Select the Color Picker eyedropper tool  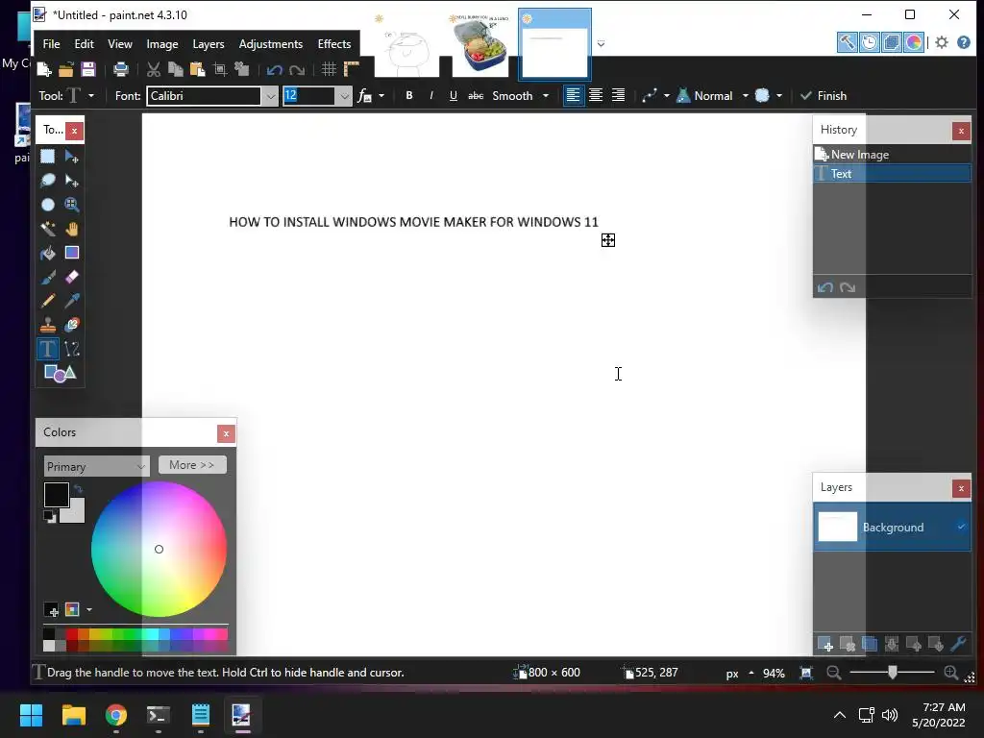[x=71, y=301]
